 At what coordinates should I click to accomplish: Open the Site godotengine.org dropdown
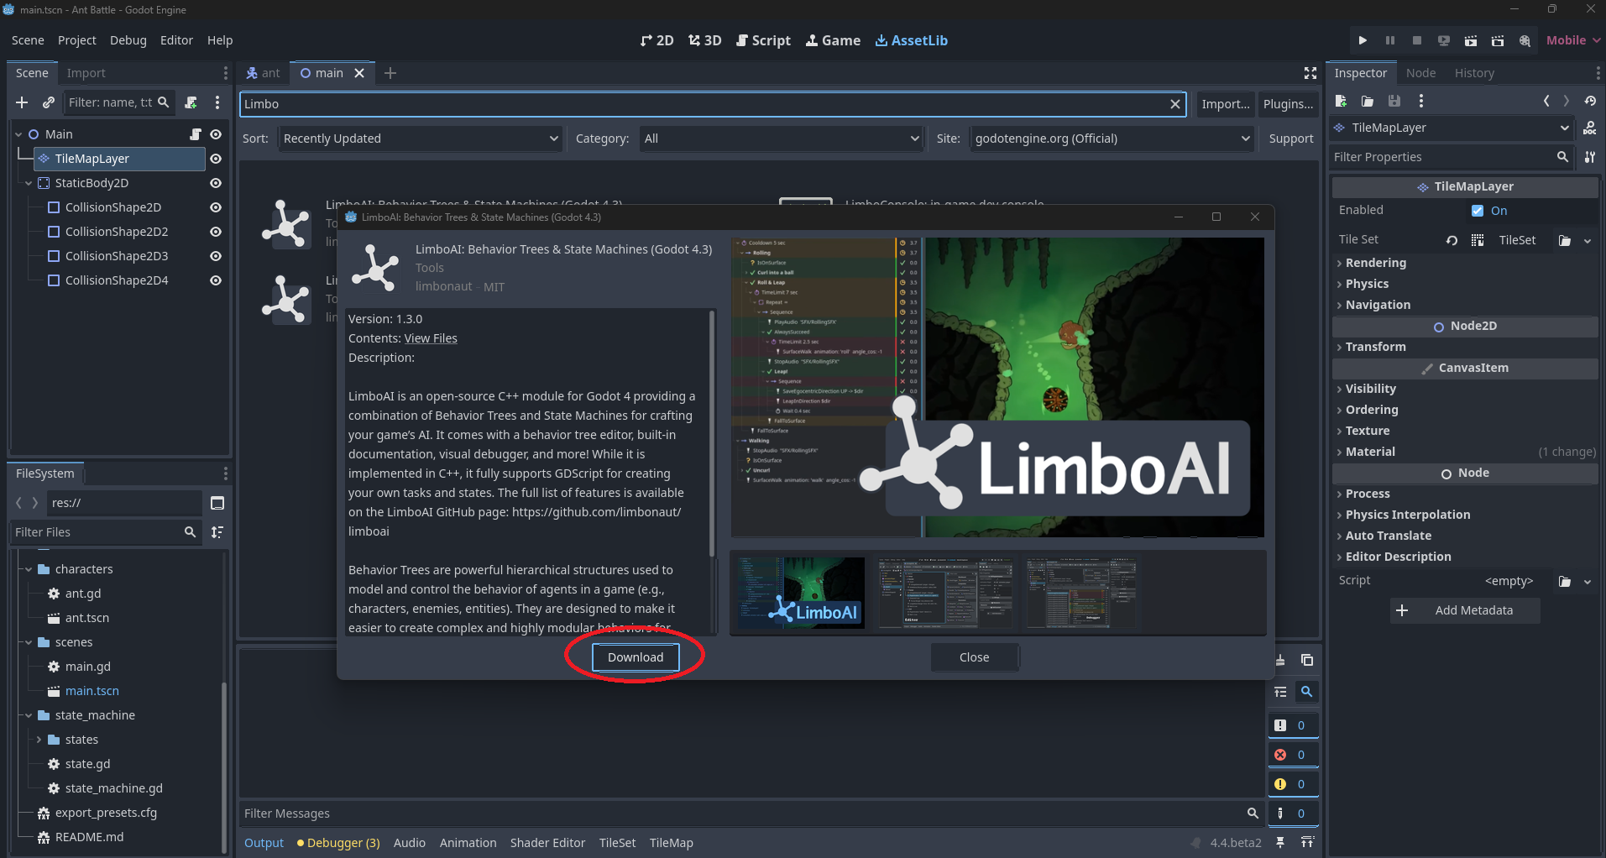(x=1112, y=139)
